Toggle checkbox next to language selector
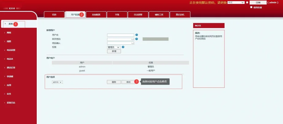The width and height of the screenshot is (283, 124). click(x=247, y=2)
